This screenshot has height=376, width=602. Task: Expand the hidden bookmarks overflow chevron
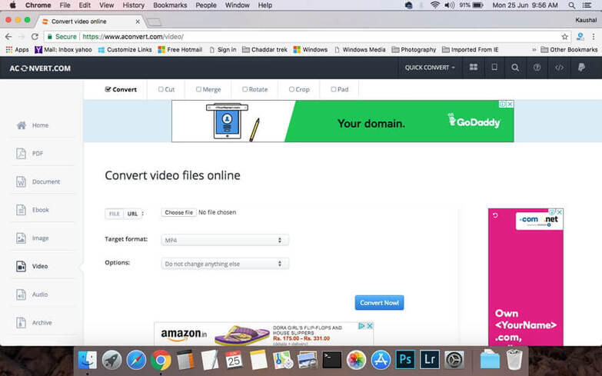coord(534,50)
